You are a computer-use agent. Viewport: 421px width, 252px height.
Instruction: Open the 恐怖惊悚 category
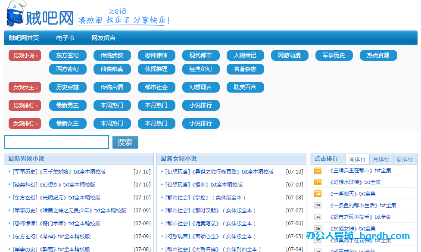[x=156, y=55]
